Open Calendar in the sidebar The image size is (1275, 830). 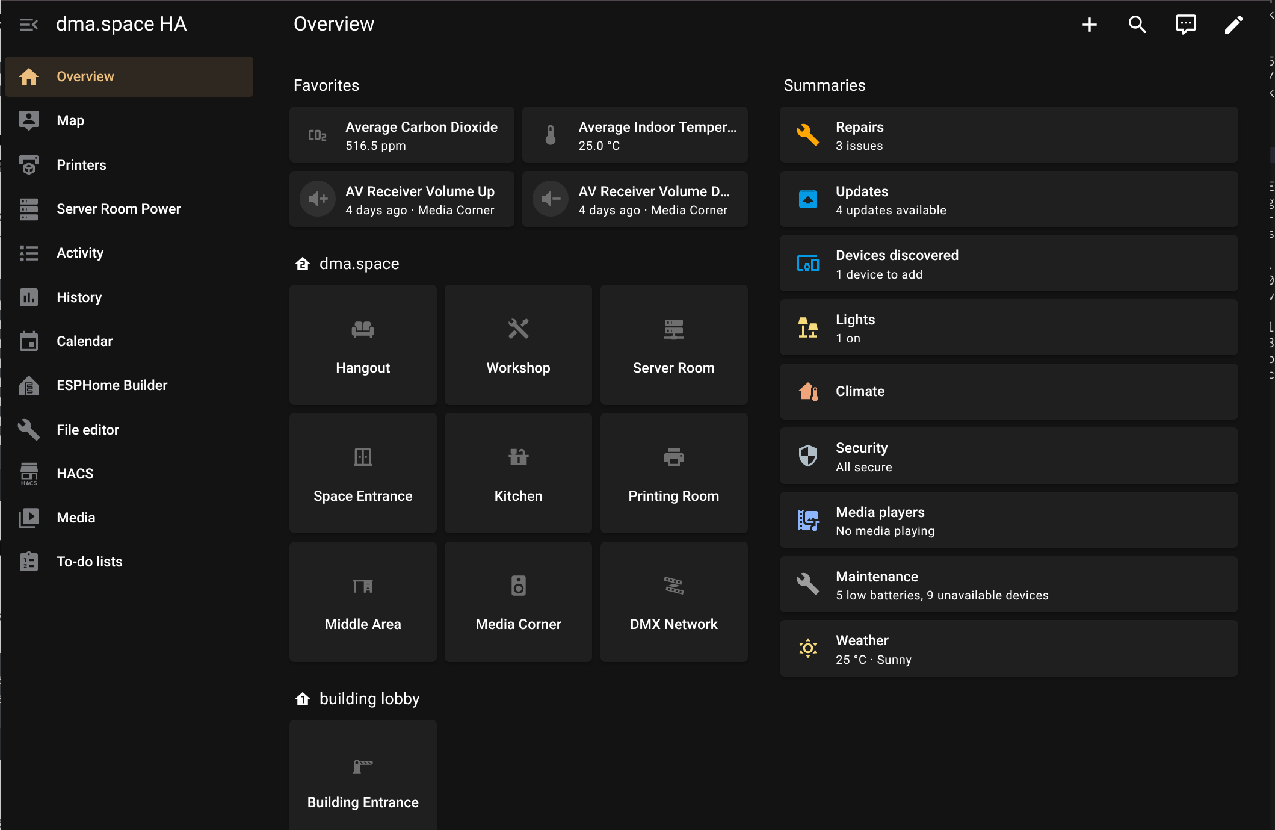(x=129, y=341)
